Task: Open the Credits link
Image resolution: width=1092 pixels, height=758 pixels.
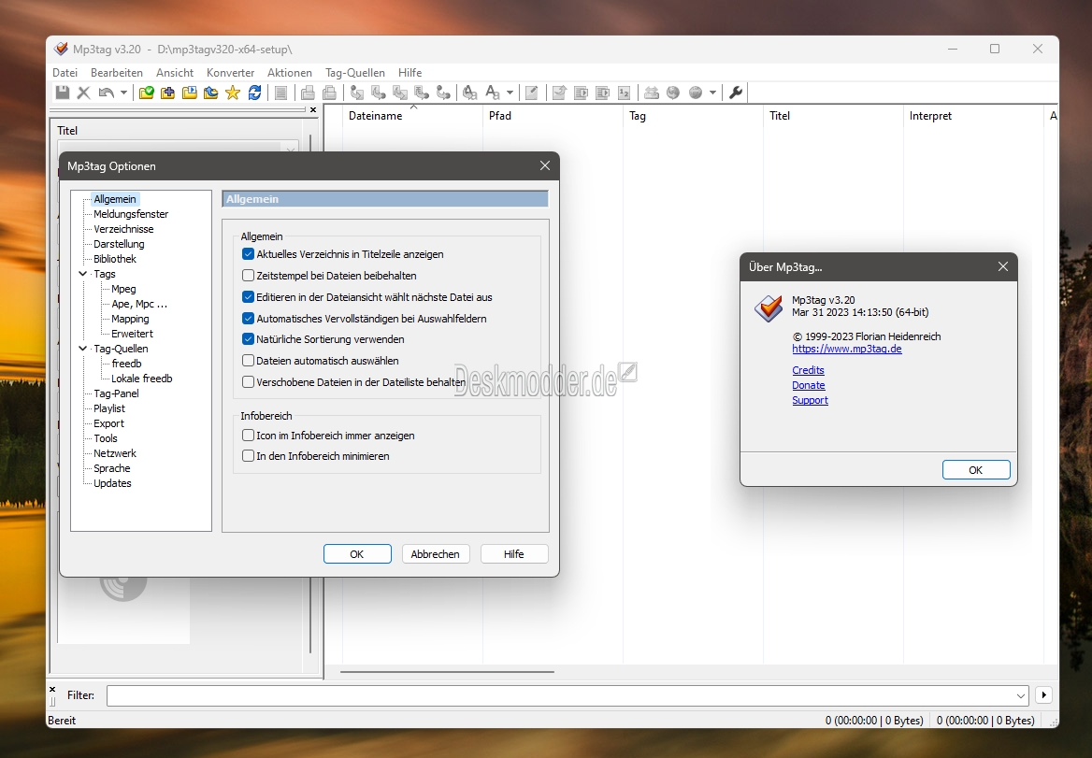Action: click(808, 370)
